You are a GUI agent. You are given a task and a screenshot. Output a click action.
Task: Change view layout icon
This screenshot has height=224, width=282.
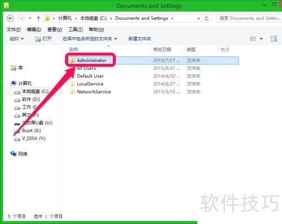point(253,39)
